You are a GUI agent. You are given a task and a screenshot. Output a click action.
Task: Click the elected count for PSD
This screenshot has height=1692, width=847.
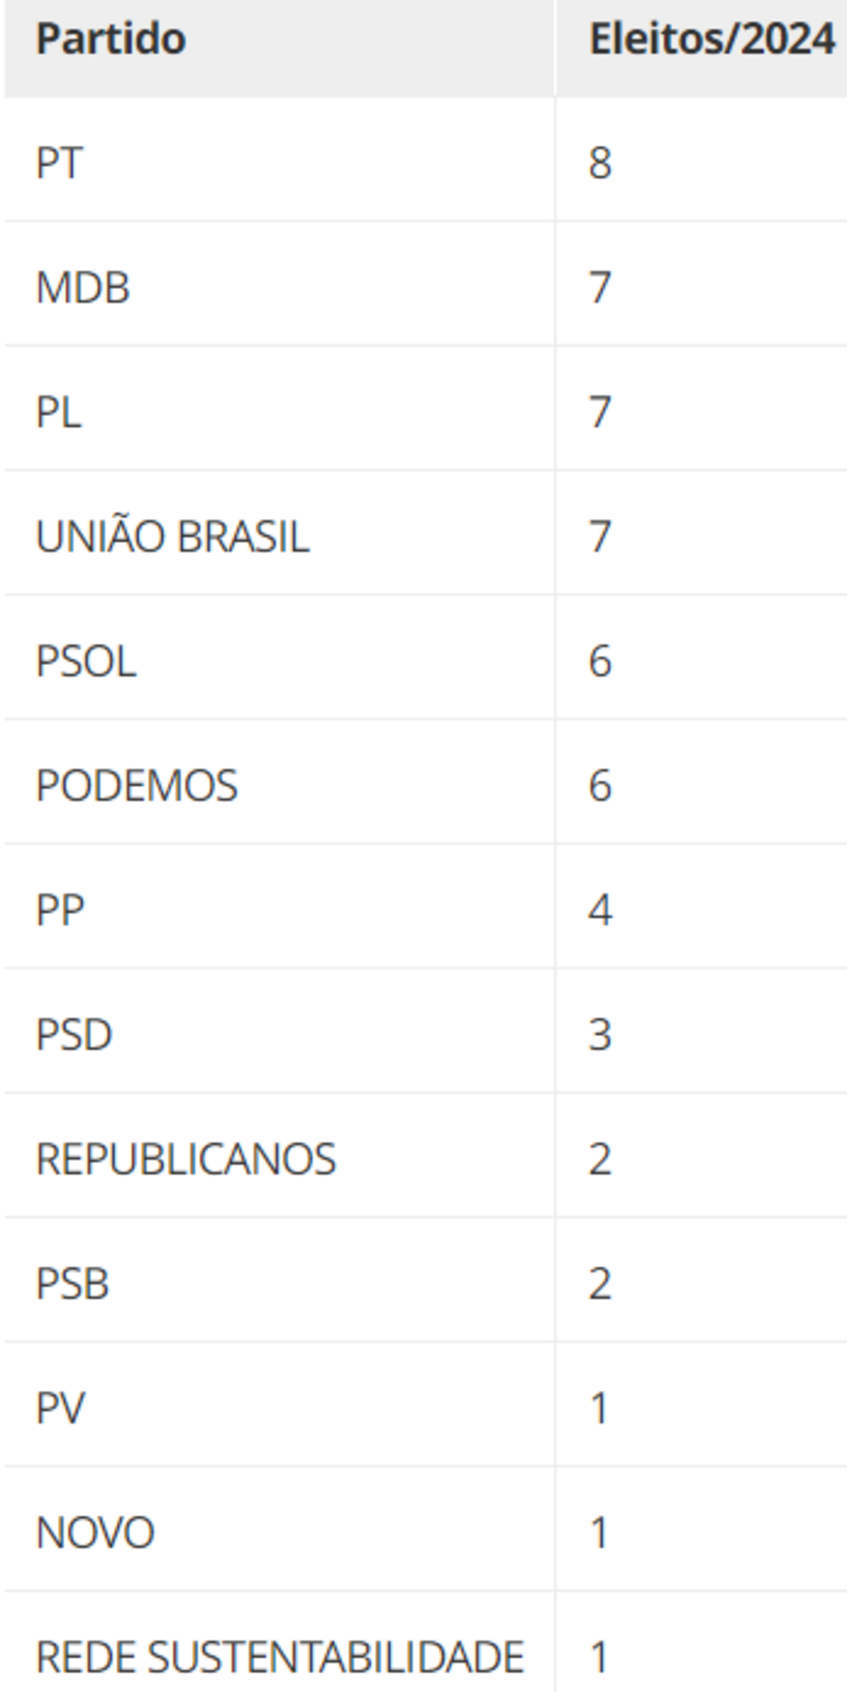pos(600,1035)
